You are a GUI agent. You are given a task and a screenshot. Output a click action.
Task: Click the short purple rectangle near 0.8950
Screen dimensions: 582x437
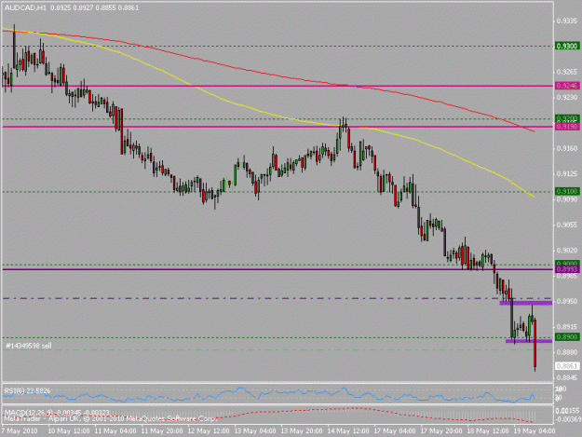coord(526,303)
